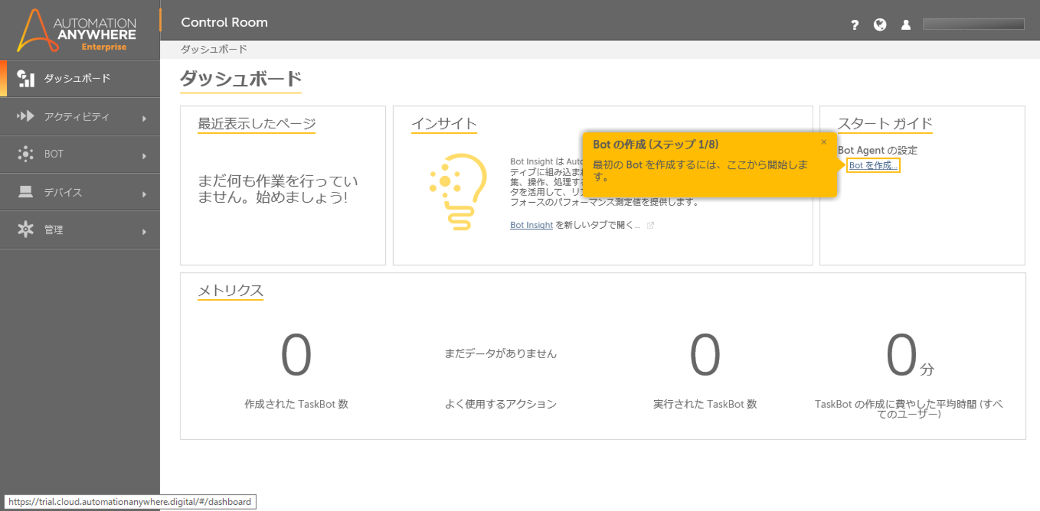The height and width of the screenshot is (511, 1040).
Task: Open help via the question mark icon
Action: tap(855, 24)
